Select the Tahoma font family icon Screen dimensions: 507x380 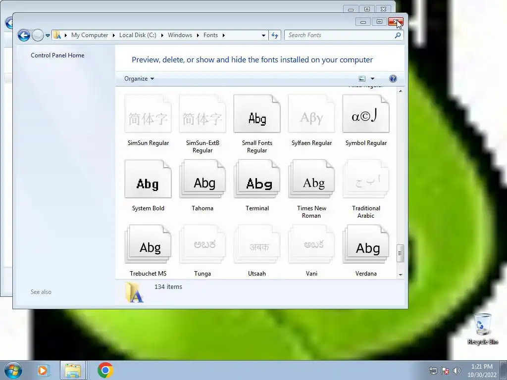click(203, 179)
